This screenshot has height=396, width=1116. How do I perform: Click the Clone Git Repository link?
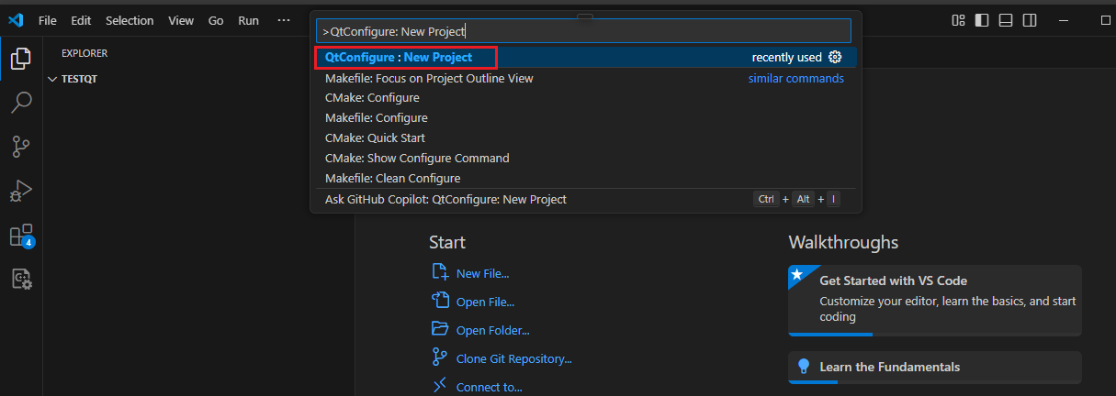tap(513, 359)
